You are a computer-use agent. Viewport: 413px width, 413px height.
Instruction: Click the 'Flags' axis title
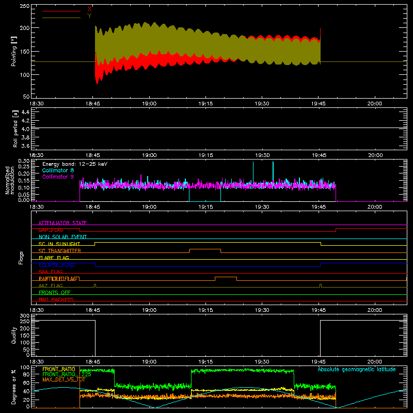click(x=21, y=258)
